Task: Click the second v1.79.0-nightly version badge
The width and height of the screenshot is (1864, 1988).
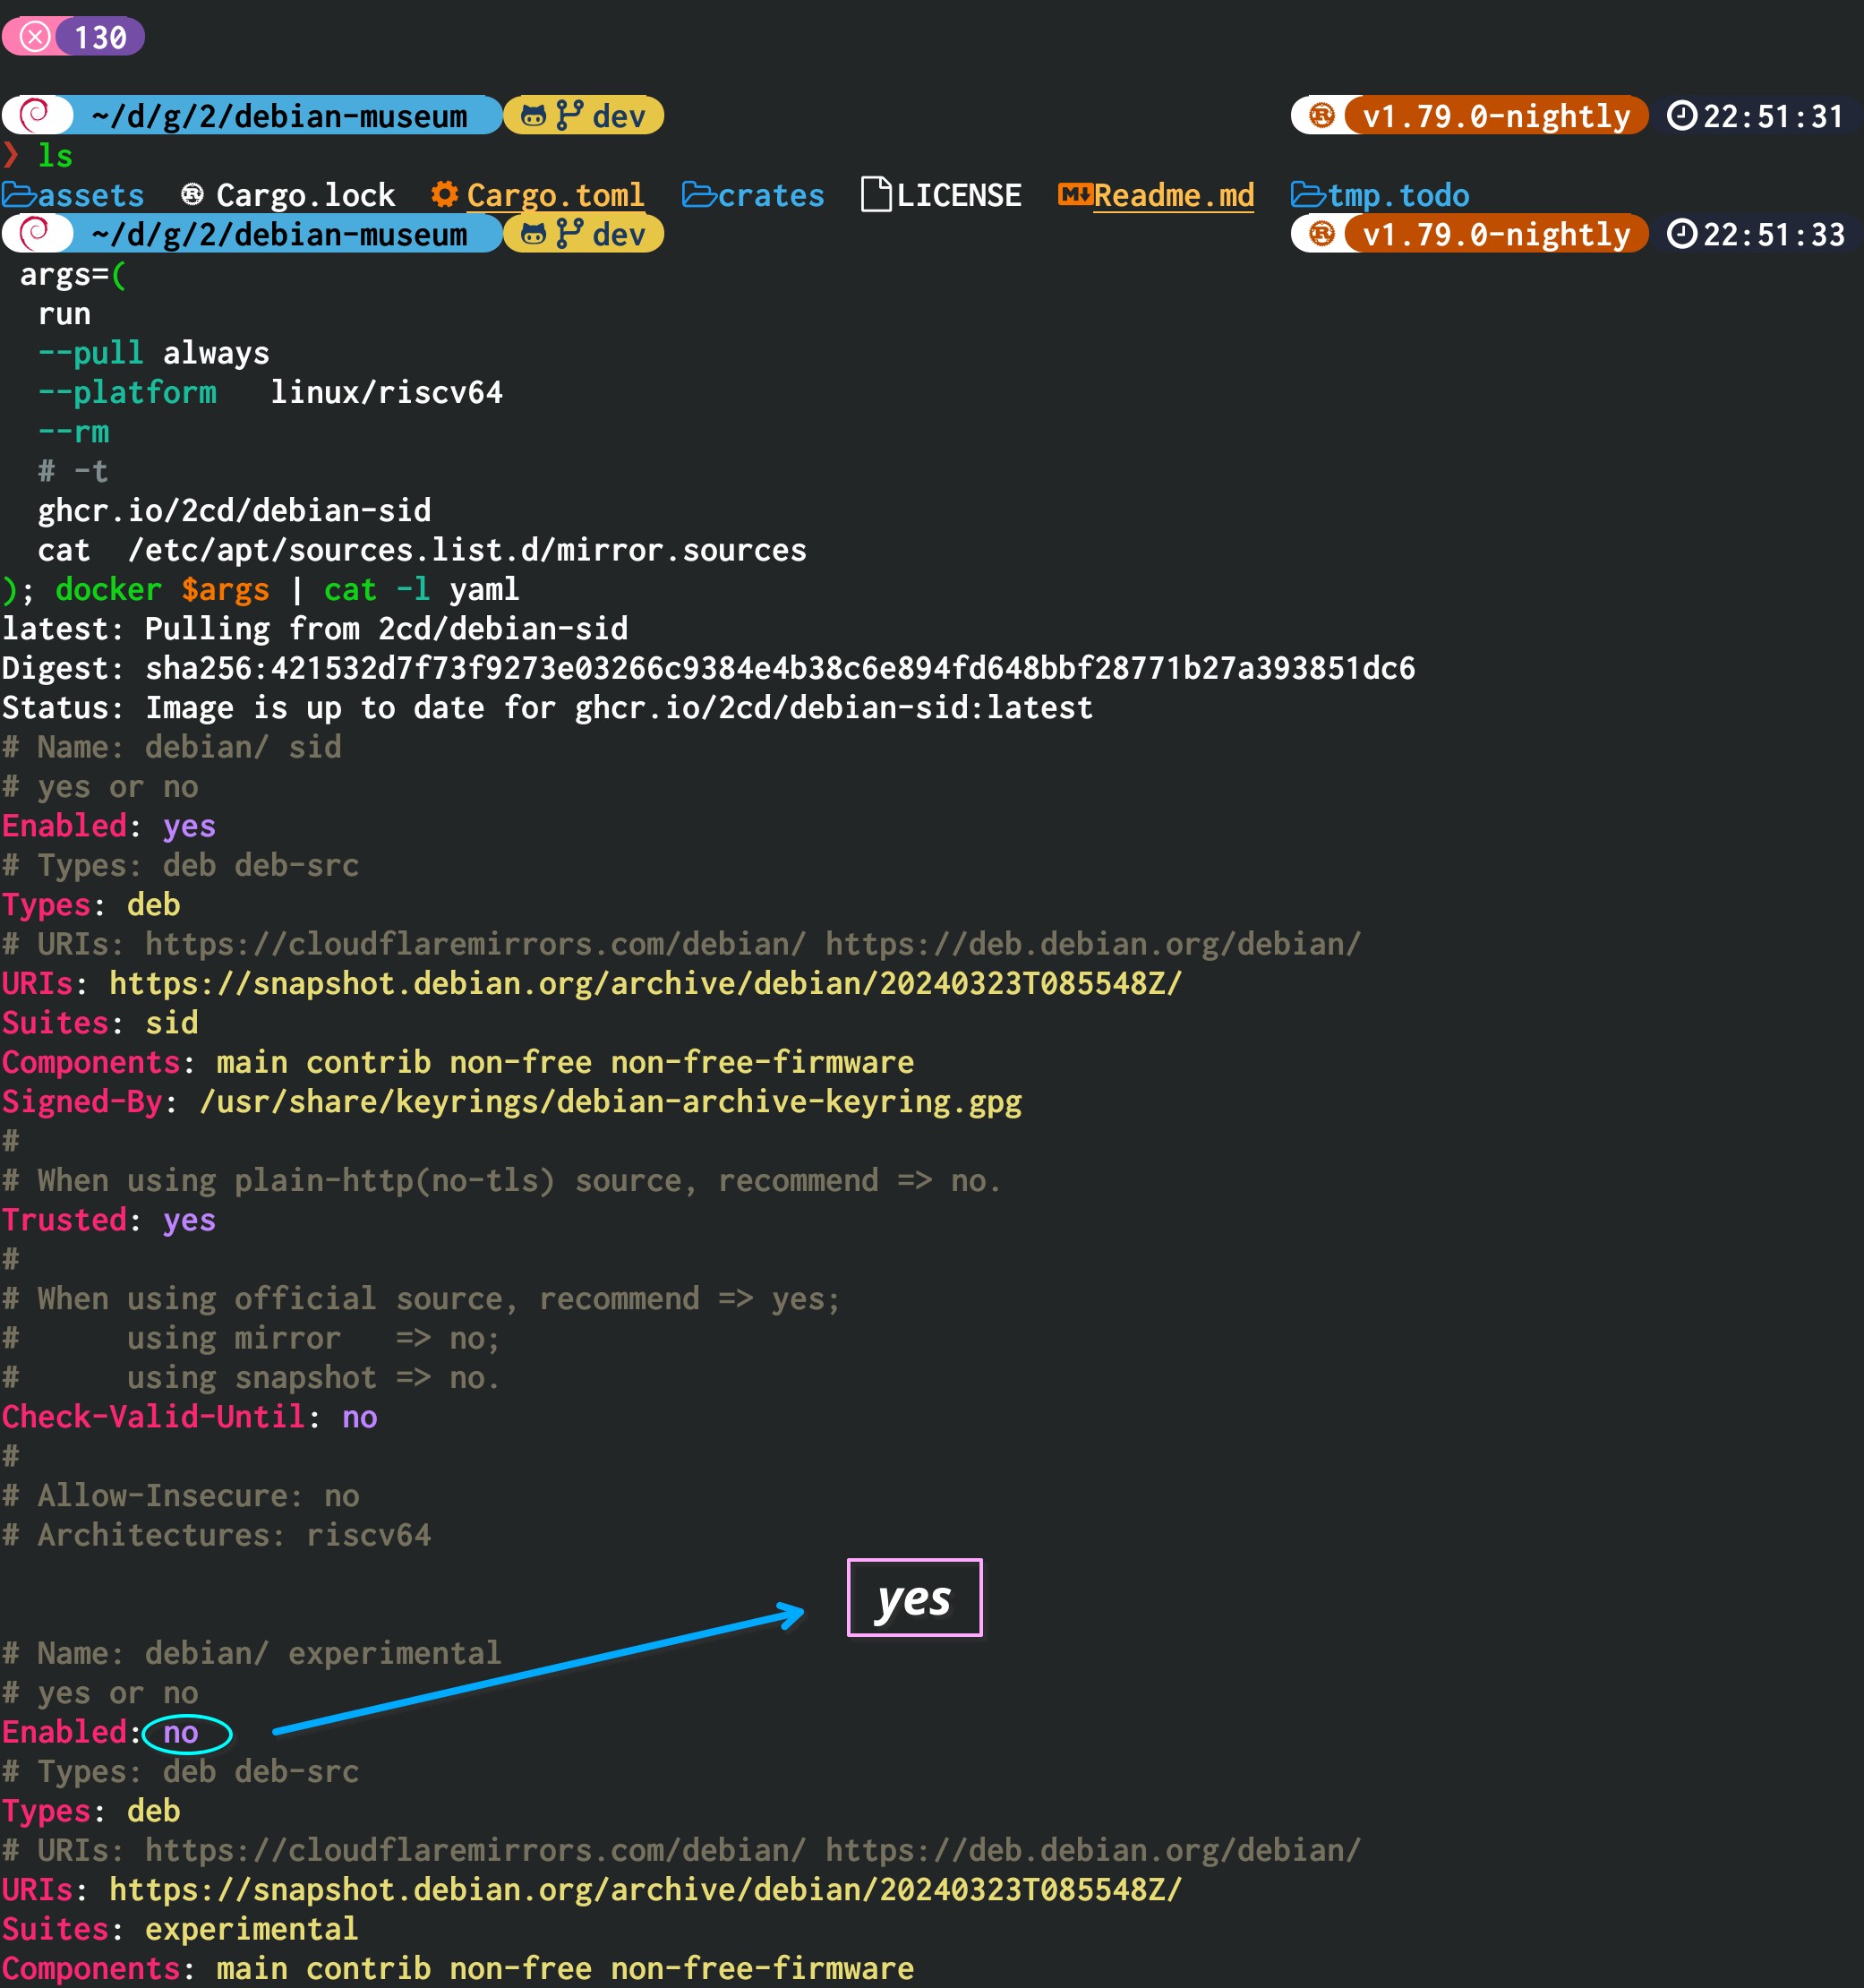Action: (x=1495, y=234)
